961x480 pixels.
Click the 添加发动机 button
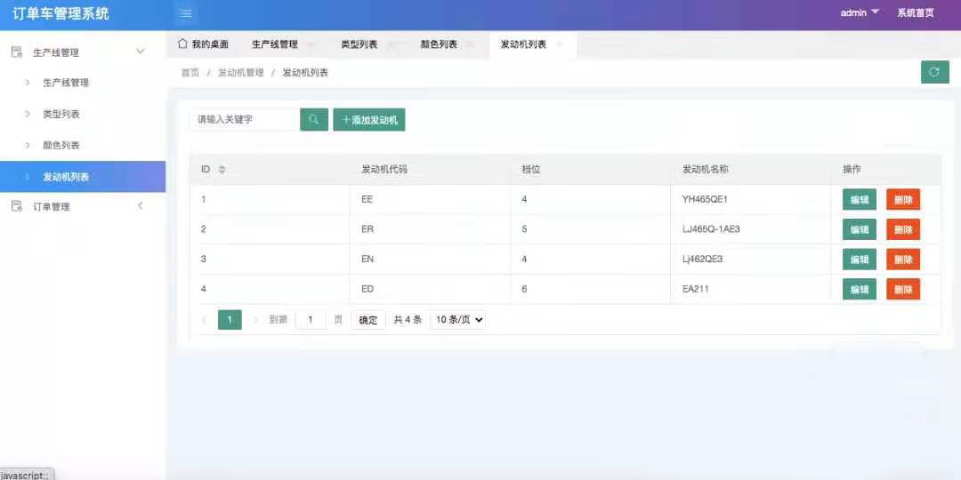pyautogui.click(x=369, y=120)
